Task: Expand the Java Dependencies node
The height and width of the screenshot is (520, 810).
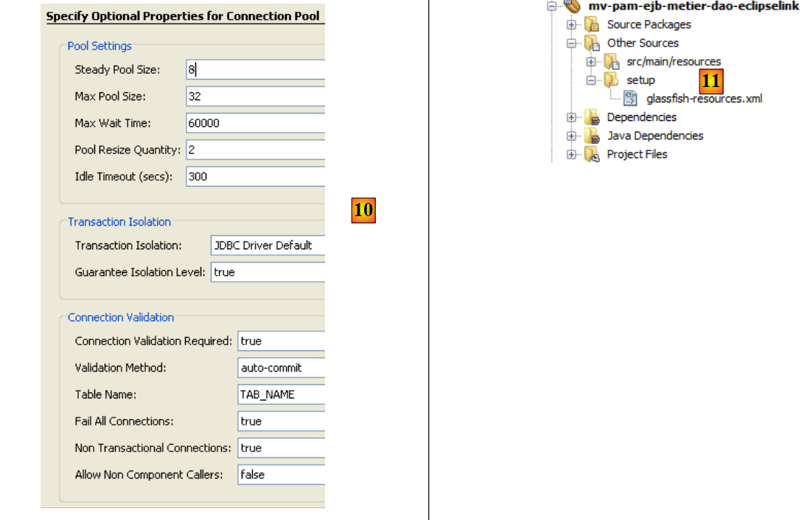Action: tap(571, 136)
